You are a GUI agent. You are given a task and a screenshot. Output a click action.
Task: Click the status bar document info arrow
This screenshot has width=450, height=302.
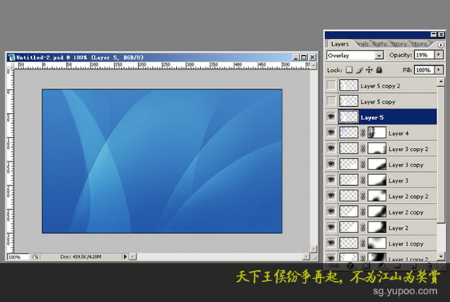coord(125,257)
